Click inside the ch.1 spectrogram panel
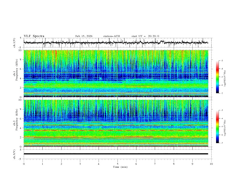The image size is (238, 184). (x=116, y=73)
